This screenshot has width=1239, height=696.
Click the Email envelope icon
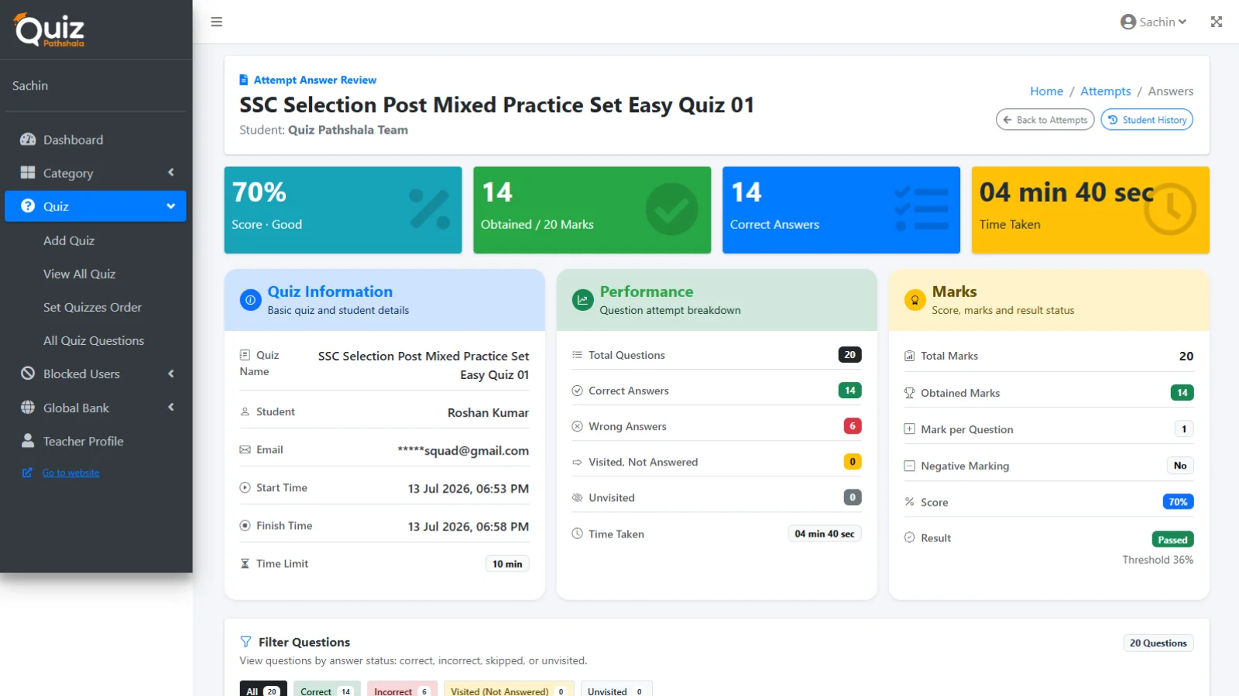(x=245, y=449)
